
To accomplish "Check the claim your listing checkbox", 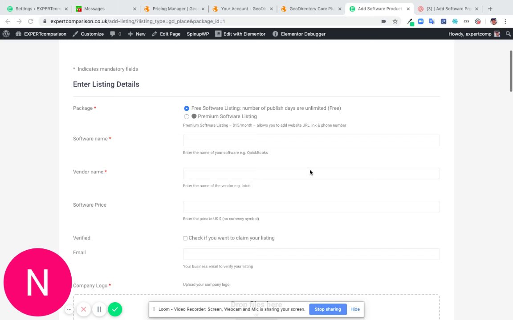I will pyautogui.click(x=185, y=238).
